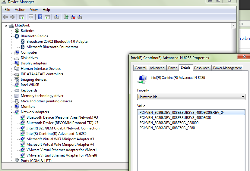Expand the Disk drives node
Image resolution: width=250 pixels, height=171 pixels.
pyautogui.click(x=11, y=58)
